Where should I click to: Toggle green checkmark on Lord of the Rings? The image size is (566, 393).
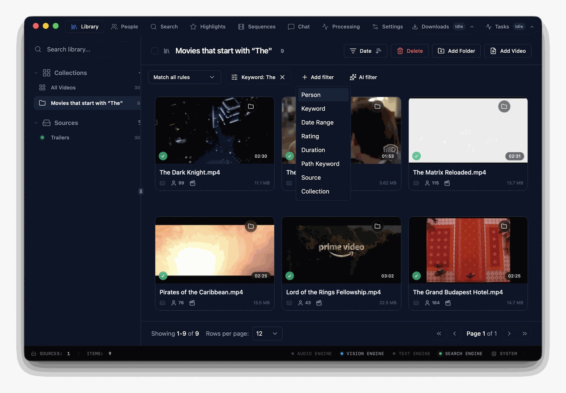point(290,276)
